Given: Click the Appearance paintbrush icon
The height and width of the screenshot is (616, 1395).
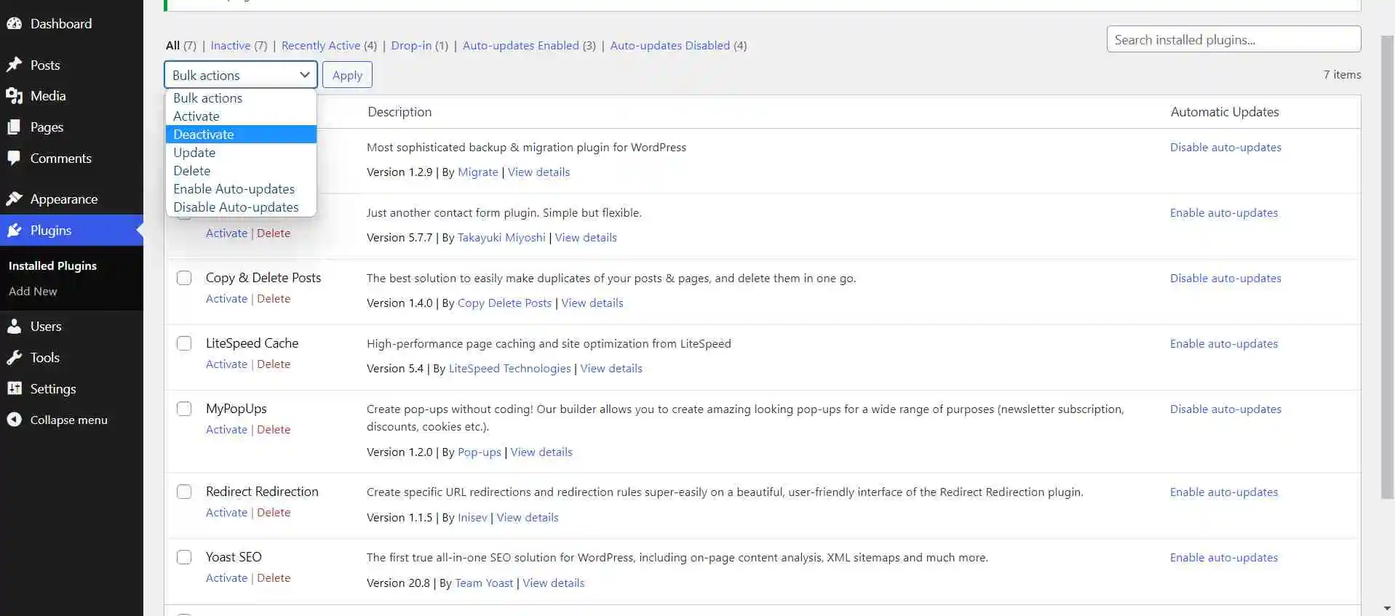Looking at the screenshot, I should point(14,199).
